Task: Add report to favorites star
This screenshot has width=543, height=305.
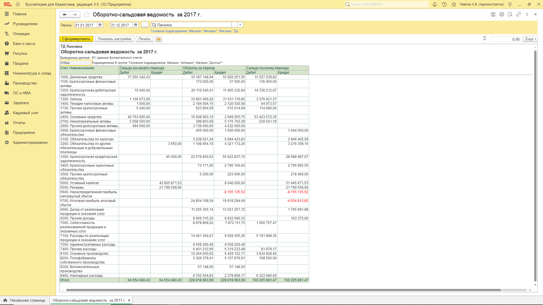Action: (87, 15)
